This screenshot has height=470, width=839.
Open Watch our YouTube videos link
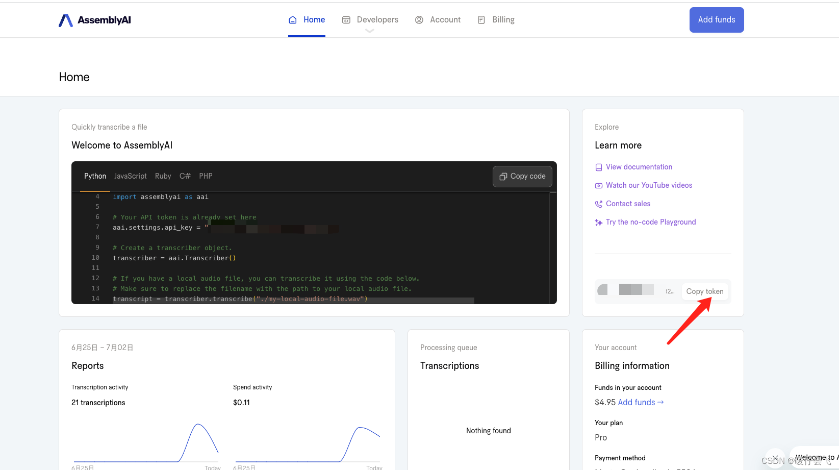(649, 185)
